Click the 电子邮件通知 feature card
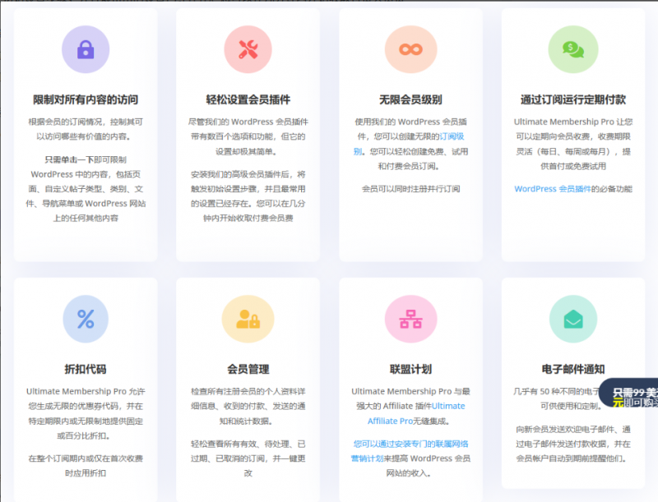The height and width of the screenshot is (502, 658). click(573, 368)
